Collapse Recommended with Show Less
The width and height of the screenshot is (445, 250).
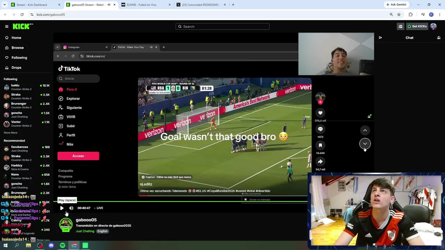tap(43, 240)
